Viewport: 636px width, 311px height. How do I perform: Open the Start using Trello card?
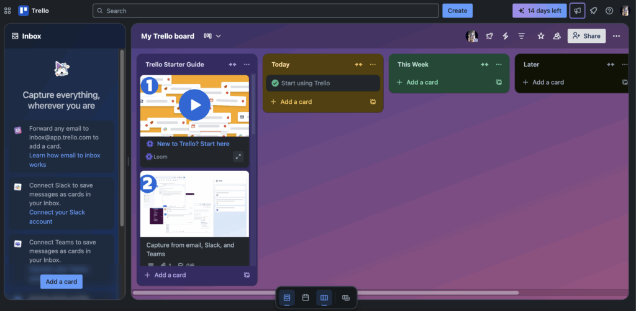pos(323,83)
